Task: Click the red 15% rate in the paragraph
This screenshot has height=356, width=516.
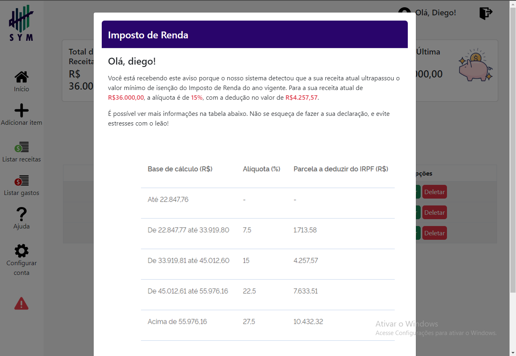Action: click(x=197, y=98)
